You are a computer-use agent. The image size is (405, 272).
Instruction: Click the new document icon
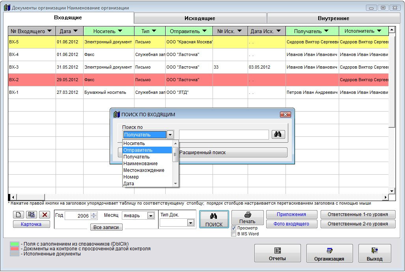(19, 215)
